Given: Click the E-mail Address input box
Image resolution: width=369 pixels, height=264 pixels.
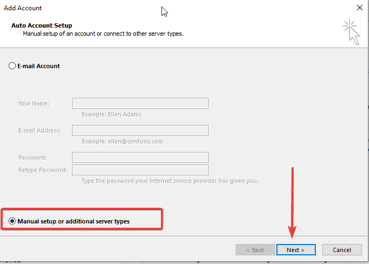Looking at the screenshot, I should (x=140, y=130).
